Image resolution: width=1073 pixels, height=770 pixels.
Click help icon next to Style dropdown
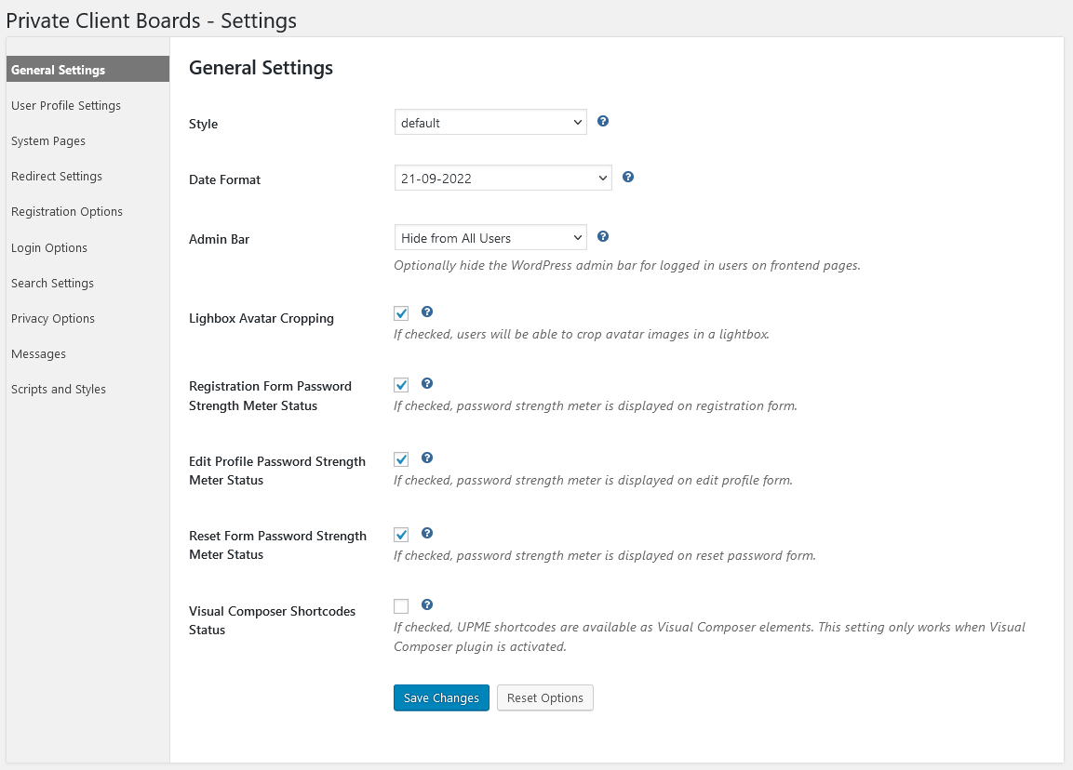[x=603, y=121]
